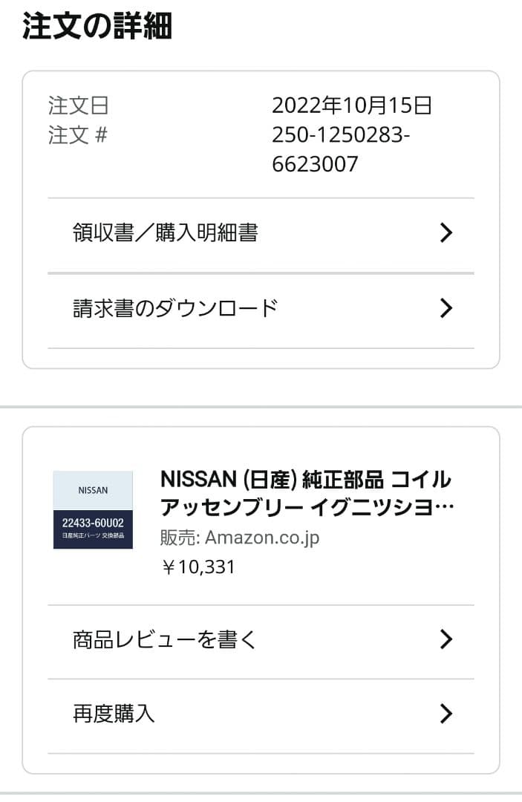Viewport: 522px width, 802px height.
Task: Open 領収書／購入明細書 via its chevron arrow
Action: (x=446, y=232)
